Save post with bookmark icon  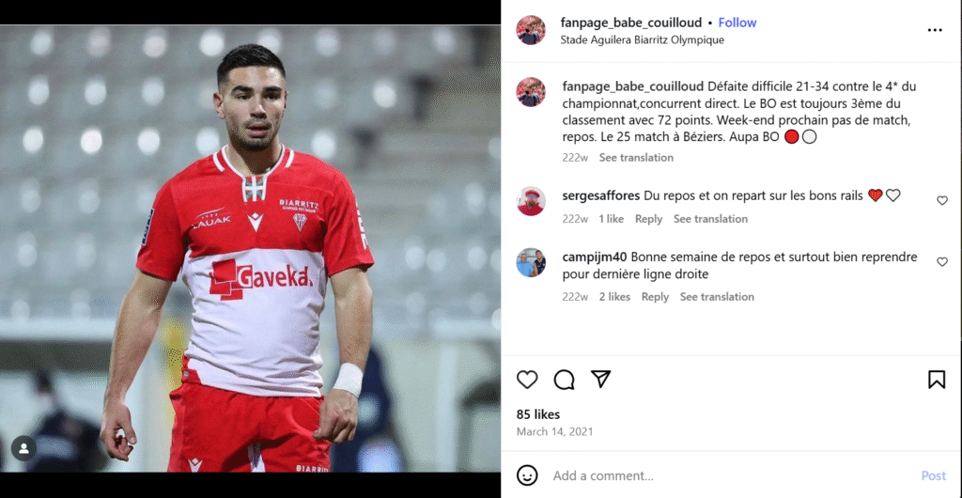coord(936,380)
